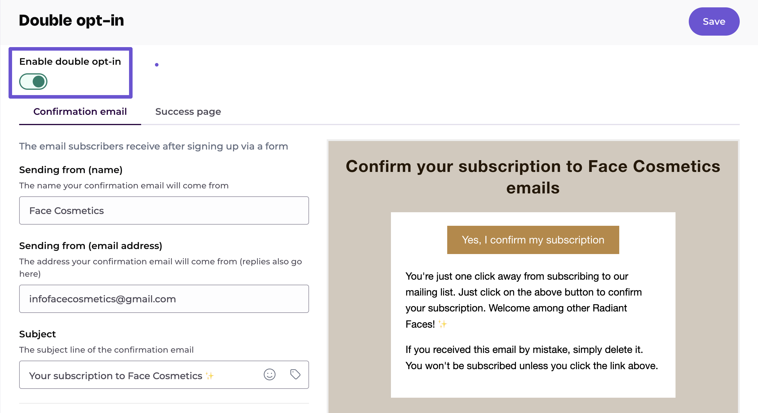This screenshot has width=758, height=413.
Task: Click the Yes, I confirm my subscription button
Action: [x=533, y=240]
